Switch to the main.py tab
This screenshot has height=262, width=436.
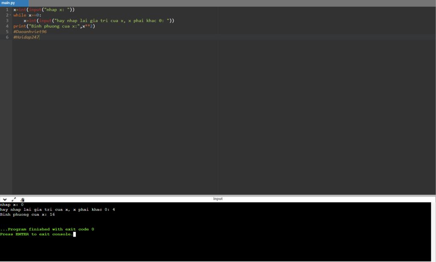pyautogui.click(x=14, y=3)
